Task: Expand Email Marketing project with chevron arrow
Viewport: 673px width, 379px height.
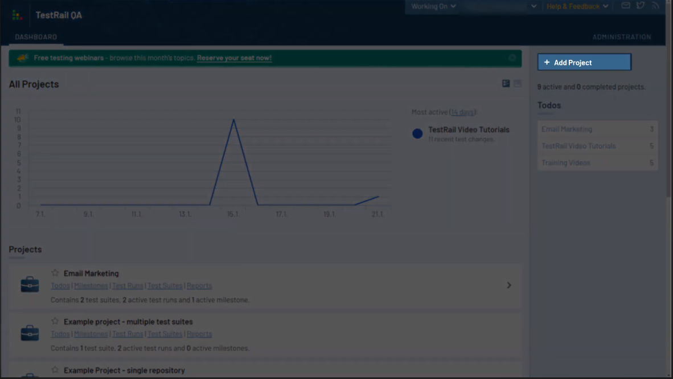Action: click(x=509, y=285)
